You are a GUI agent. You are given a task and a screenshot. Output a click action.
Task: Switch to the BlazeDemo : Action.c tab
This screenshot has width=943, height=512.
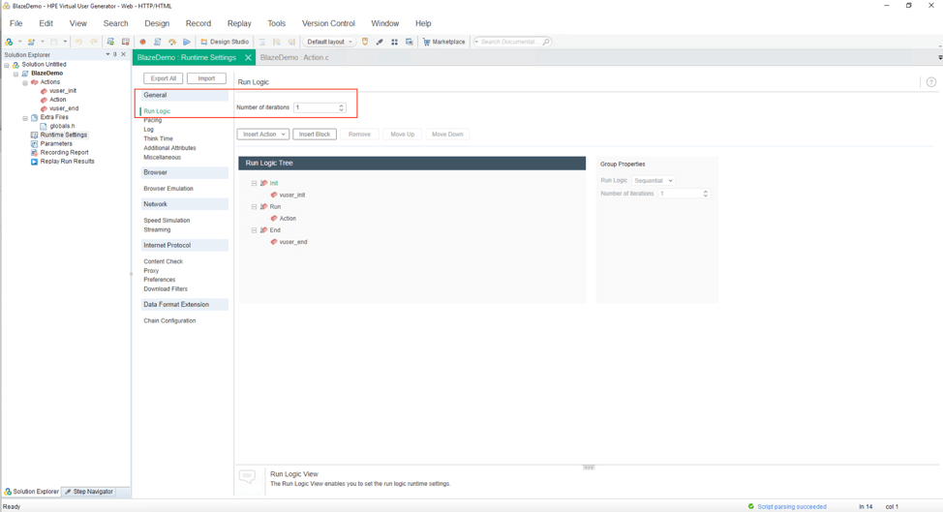[294, 58]
